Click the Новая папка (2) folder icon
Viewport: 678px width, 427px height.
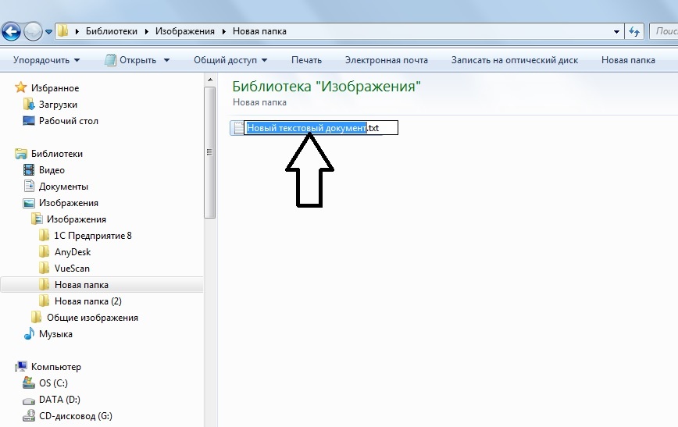(x=44, y=301)
